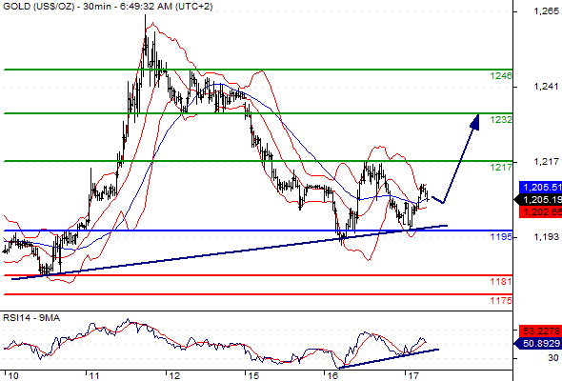
Task: Select date 17 on the time axis
Action: click(x=413, y=376)
